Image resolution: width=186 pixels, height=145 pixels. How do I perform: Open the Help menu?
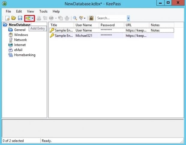56,11
